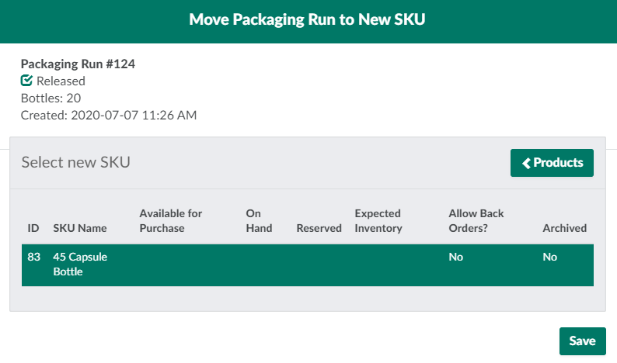Click the Reserved column header

tap(319, 228)
